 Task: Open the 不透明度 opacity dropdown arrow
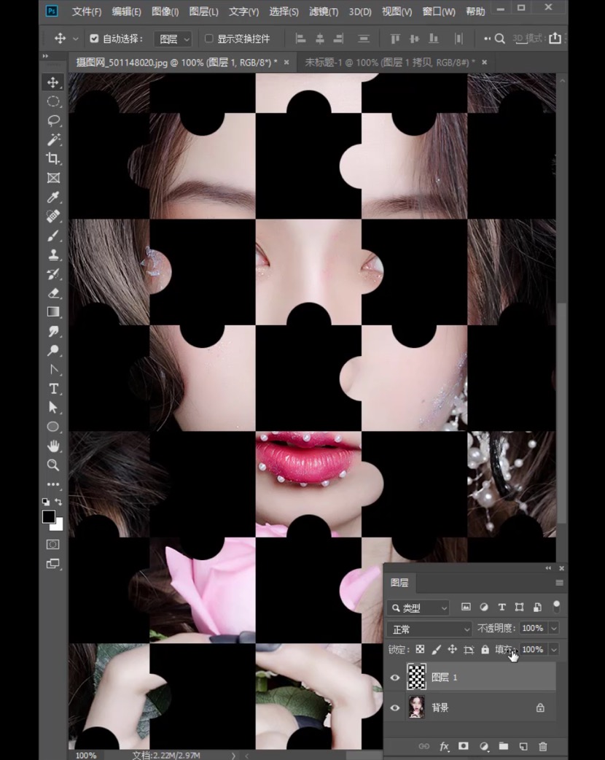[554, 629]
